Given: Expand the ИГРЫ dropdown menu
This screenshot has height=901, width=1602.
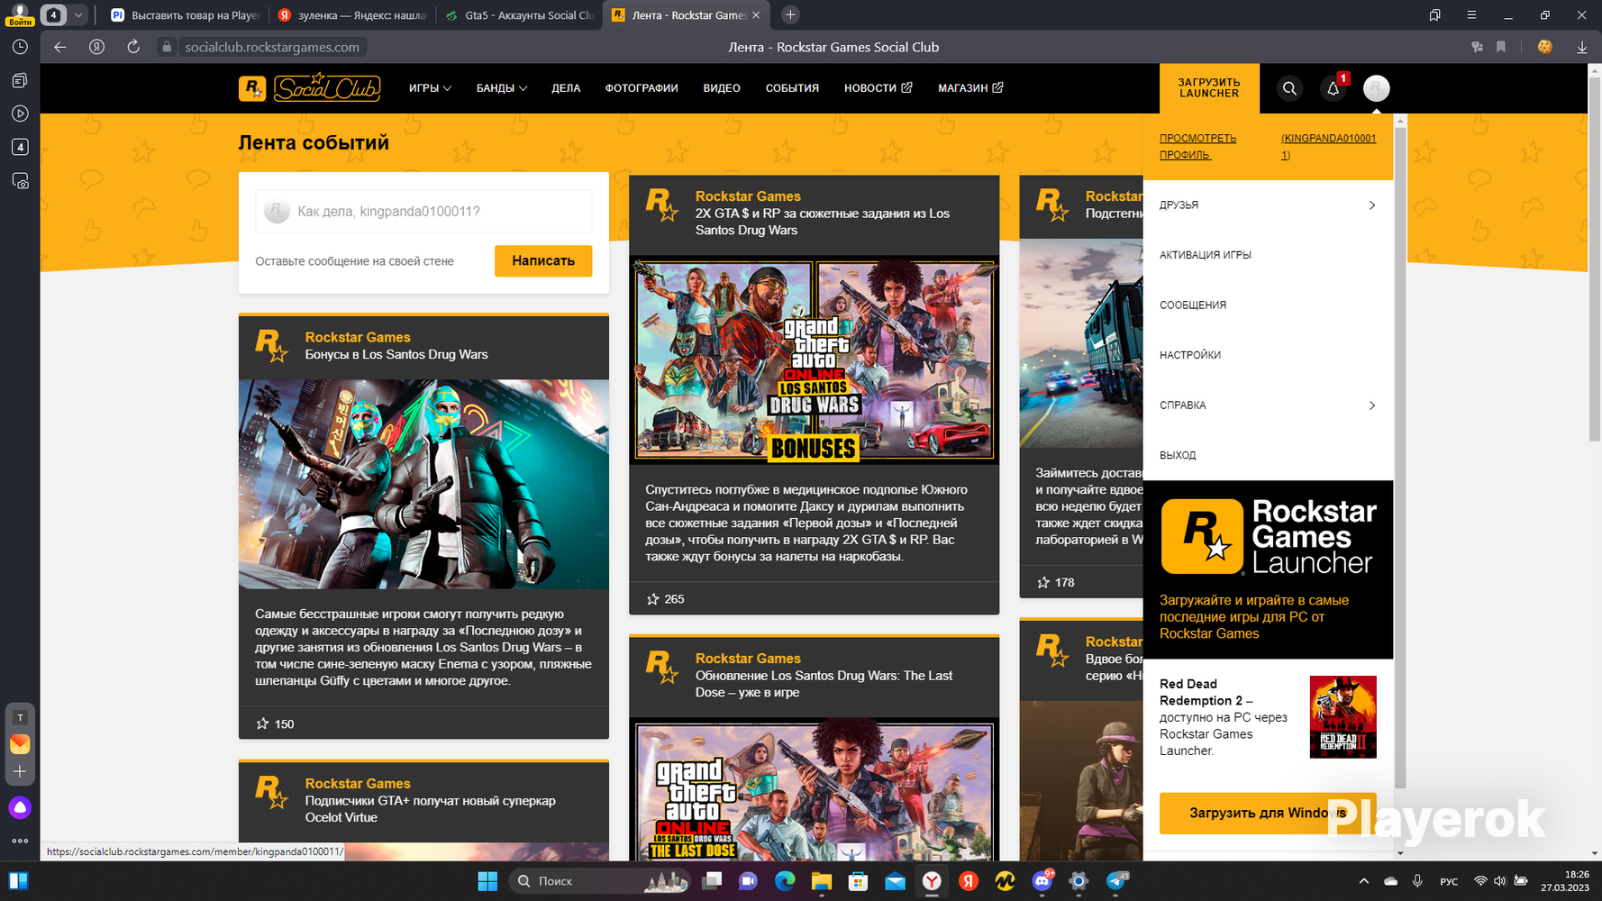Looking at the screenshot, I should (430, 88).
